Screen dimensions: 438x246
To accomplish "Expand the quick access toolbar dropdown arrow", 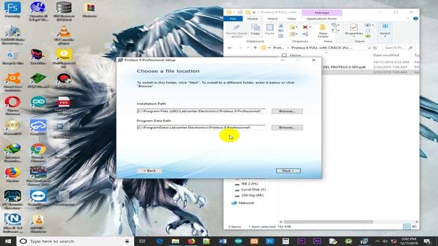I will click(x=254, y=12).
